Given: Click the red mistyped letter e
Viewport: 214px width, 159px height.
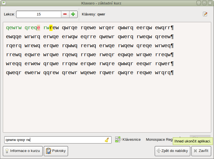Looking at the screenshot, I should [39, 28].
